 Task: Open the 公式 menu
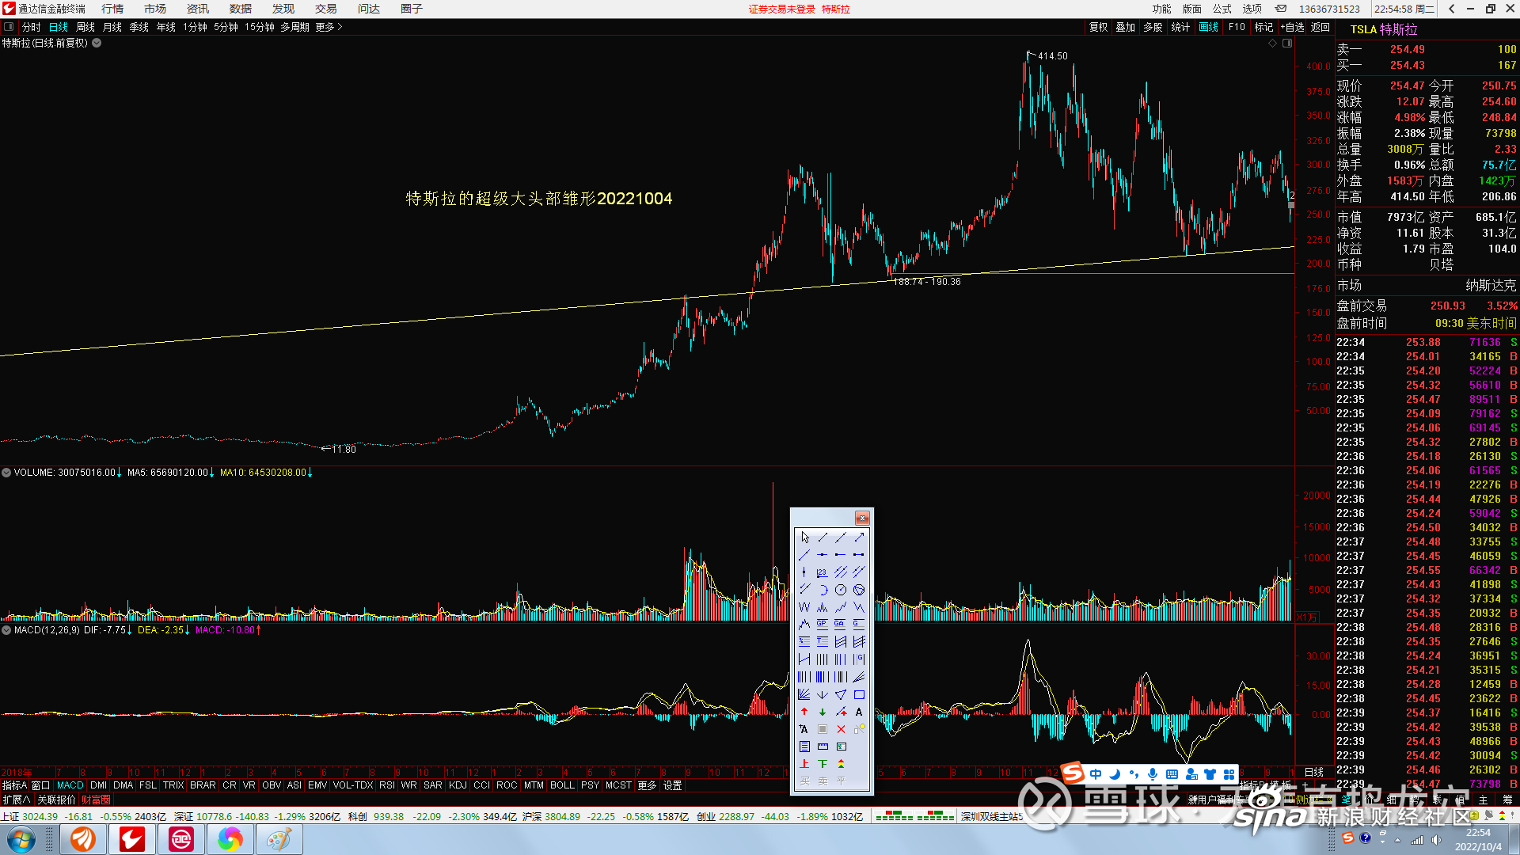[x=1222, y=9]
